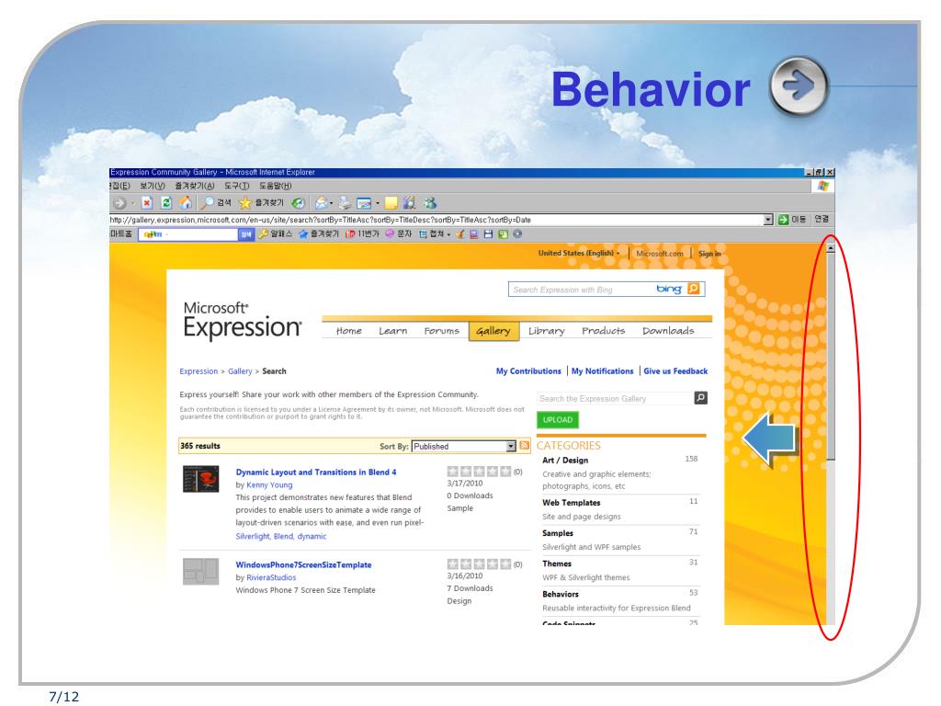Open the Art / Design category

[x=565, y=460]
